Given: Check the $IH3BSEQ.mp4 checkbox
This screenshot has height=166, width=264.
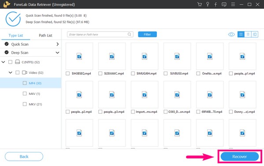Looking at the screenshot, I should tap(68, 73).
